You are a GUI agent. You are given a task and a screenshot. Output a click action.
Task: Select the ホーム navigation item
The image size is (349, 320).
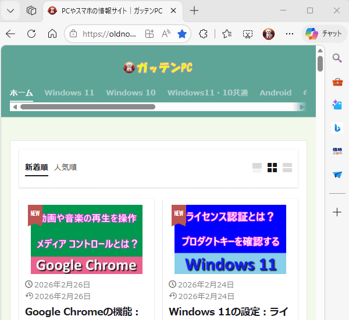pos(22,93)
